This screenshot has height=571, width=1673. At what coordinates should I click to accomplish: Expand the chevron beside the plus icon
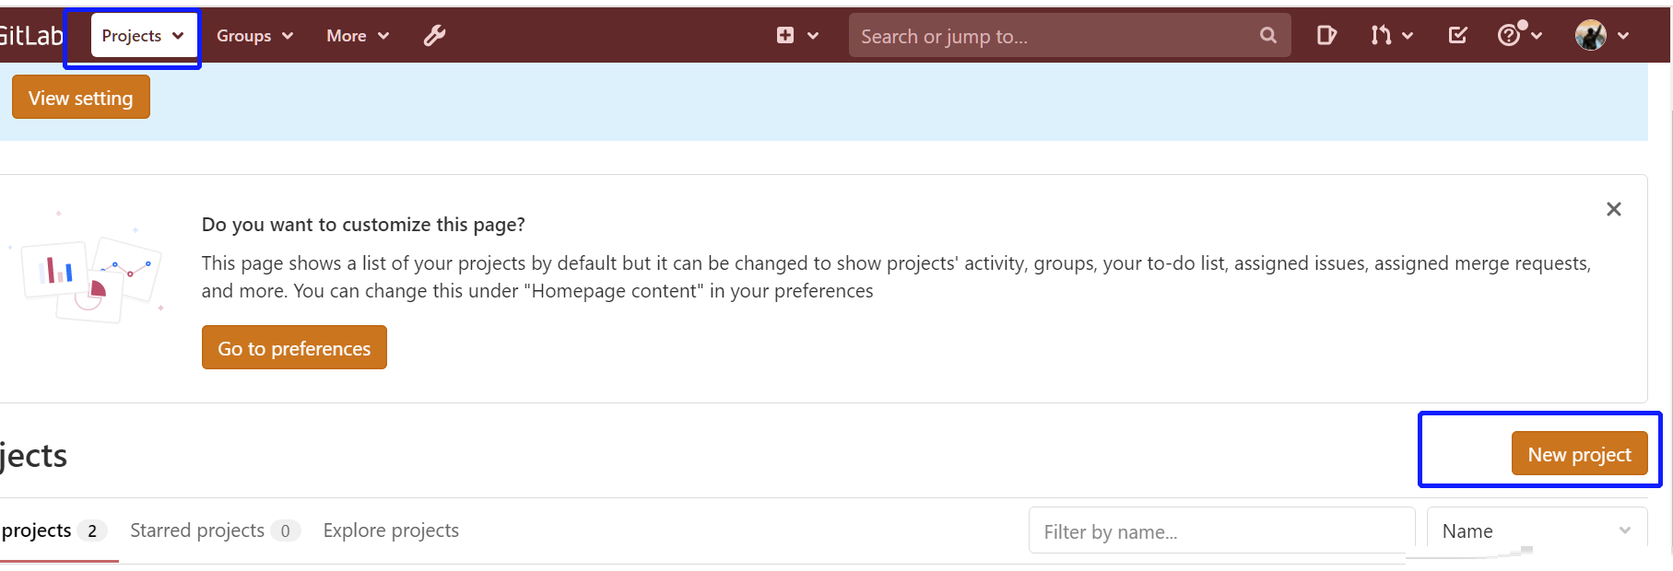point(813,36)
